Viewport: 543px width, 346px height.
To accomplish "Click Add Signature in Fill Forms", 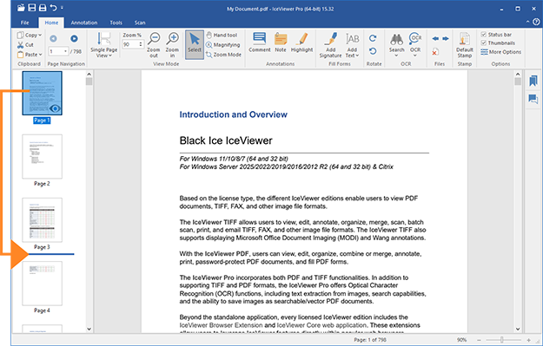I will click(330, 45).
